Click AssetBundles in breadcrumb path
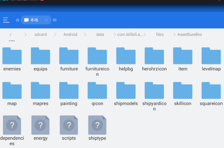 (x=190, y=34)
